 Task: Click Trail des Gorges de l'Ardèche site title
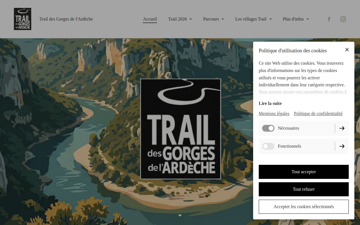click(x=66, y=19)
